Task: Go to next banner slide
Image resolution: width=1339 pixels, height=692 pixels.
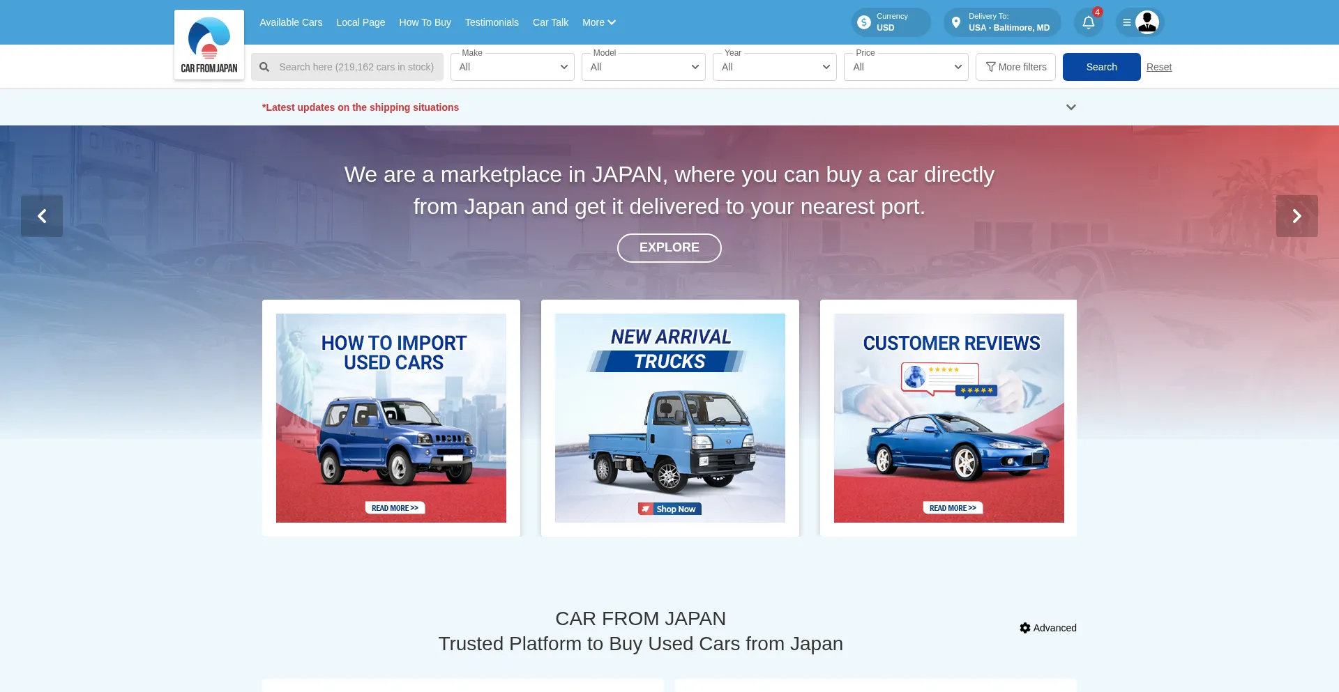Action: click(1296, 216)
